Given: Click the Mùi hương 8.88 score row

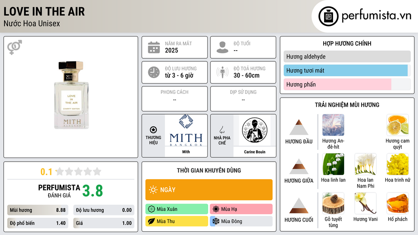Looking at the screenshot, I should point(38,210).
